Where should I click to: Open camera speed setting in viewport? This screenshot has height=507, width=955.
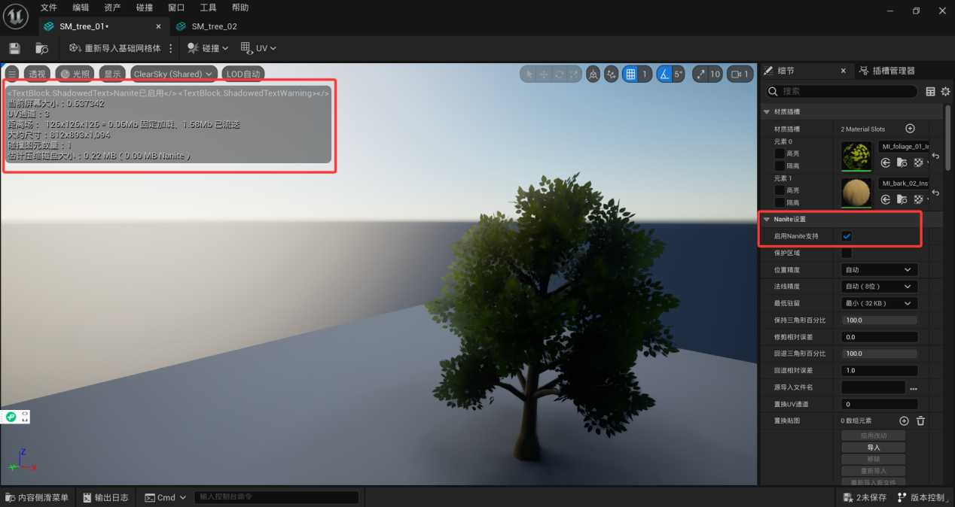pyautogui.click(x=739, y=74)
